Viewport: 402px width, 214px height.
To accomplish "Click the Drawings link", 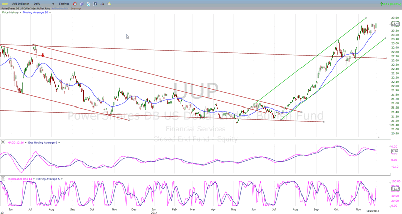I will (76, 8).
